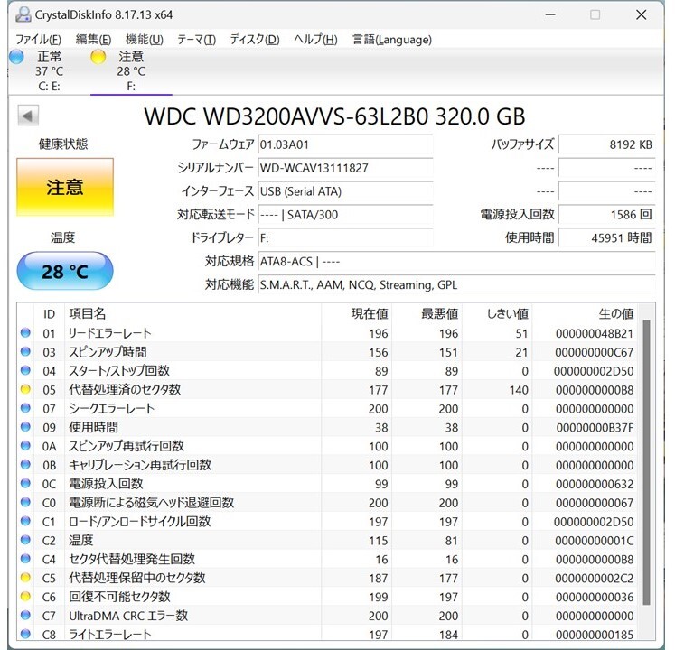The image size is (675, 650).
Task: Click the インターフェース field USB (Serial ATA)
Action: [x=345, y=191]
